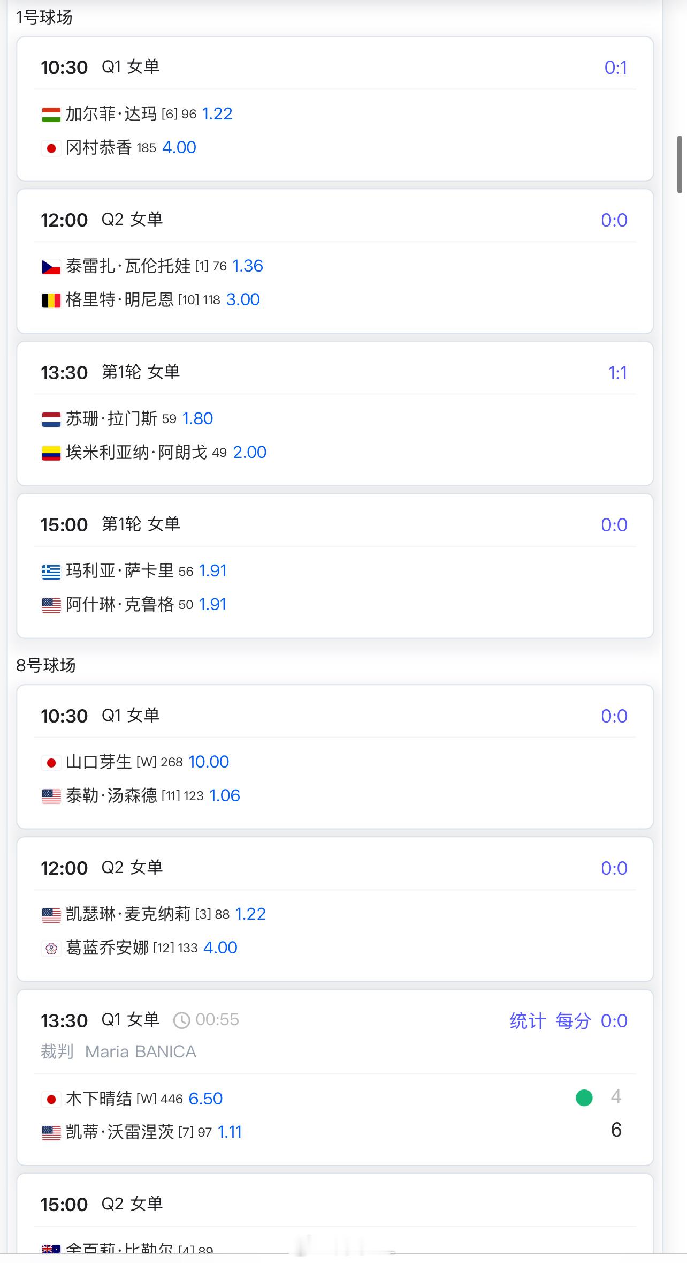Viewport: 687px width, 1263px height.
Task: Click the Chinese Taipei flag beside 葛蓝乔安娜
Action: click(x=51, y=949)
